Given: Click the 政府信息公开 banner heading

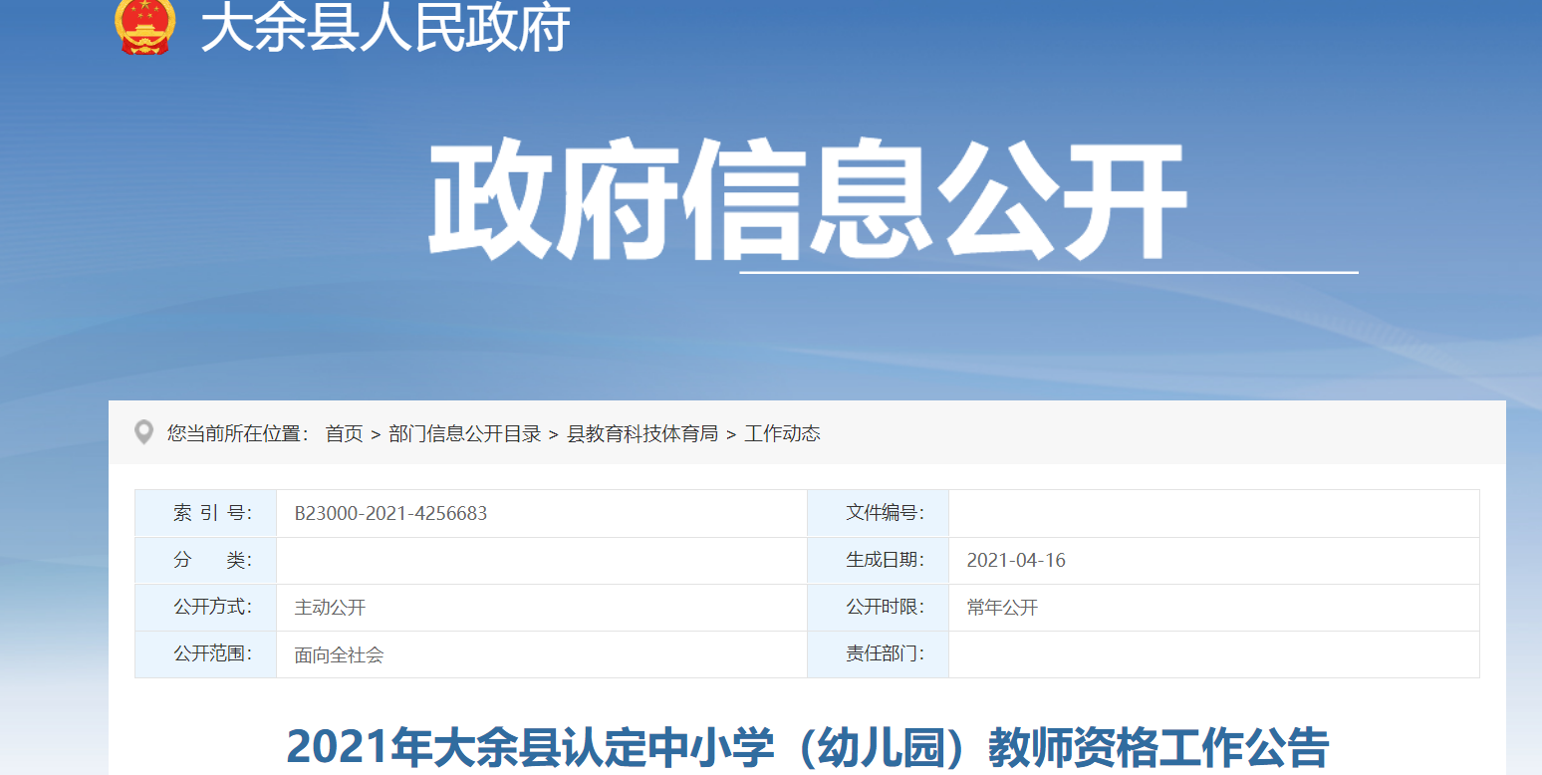Looking at the screenshot, I should pos(807,201).
